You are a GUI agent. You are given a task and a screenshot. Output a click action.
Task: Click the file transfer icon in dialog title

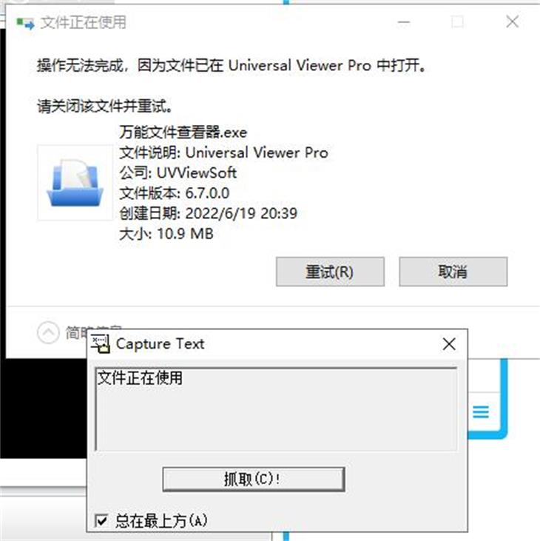coord(26,24)
